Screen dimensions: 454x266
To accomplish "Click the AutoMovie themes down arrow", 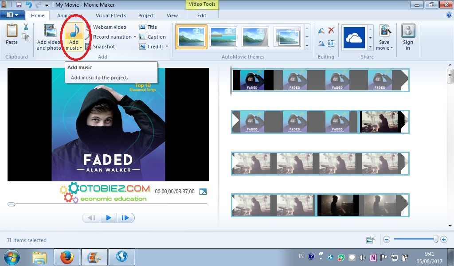I will pyautogui.click(x=307, y=37).
